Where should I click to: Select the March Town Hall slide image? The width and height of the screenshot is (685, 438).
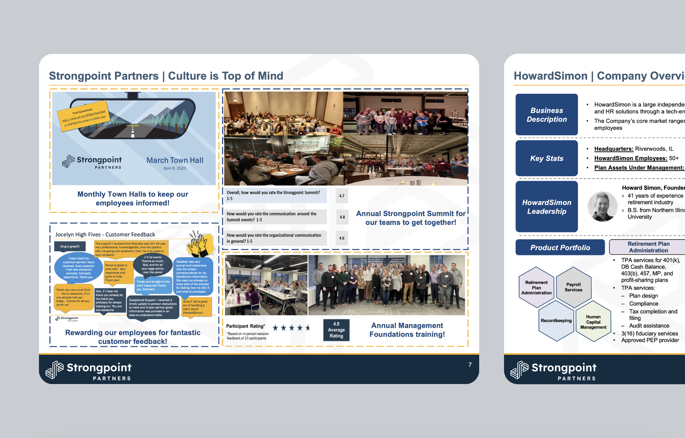(x=134, y=138)
